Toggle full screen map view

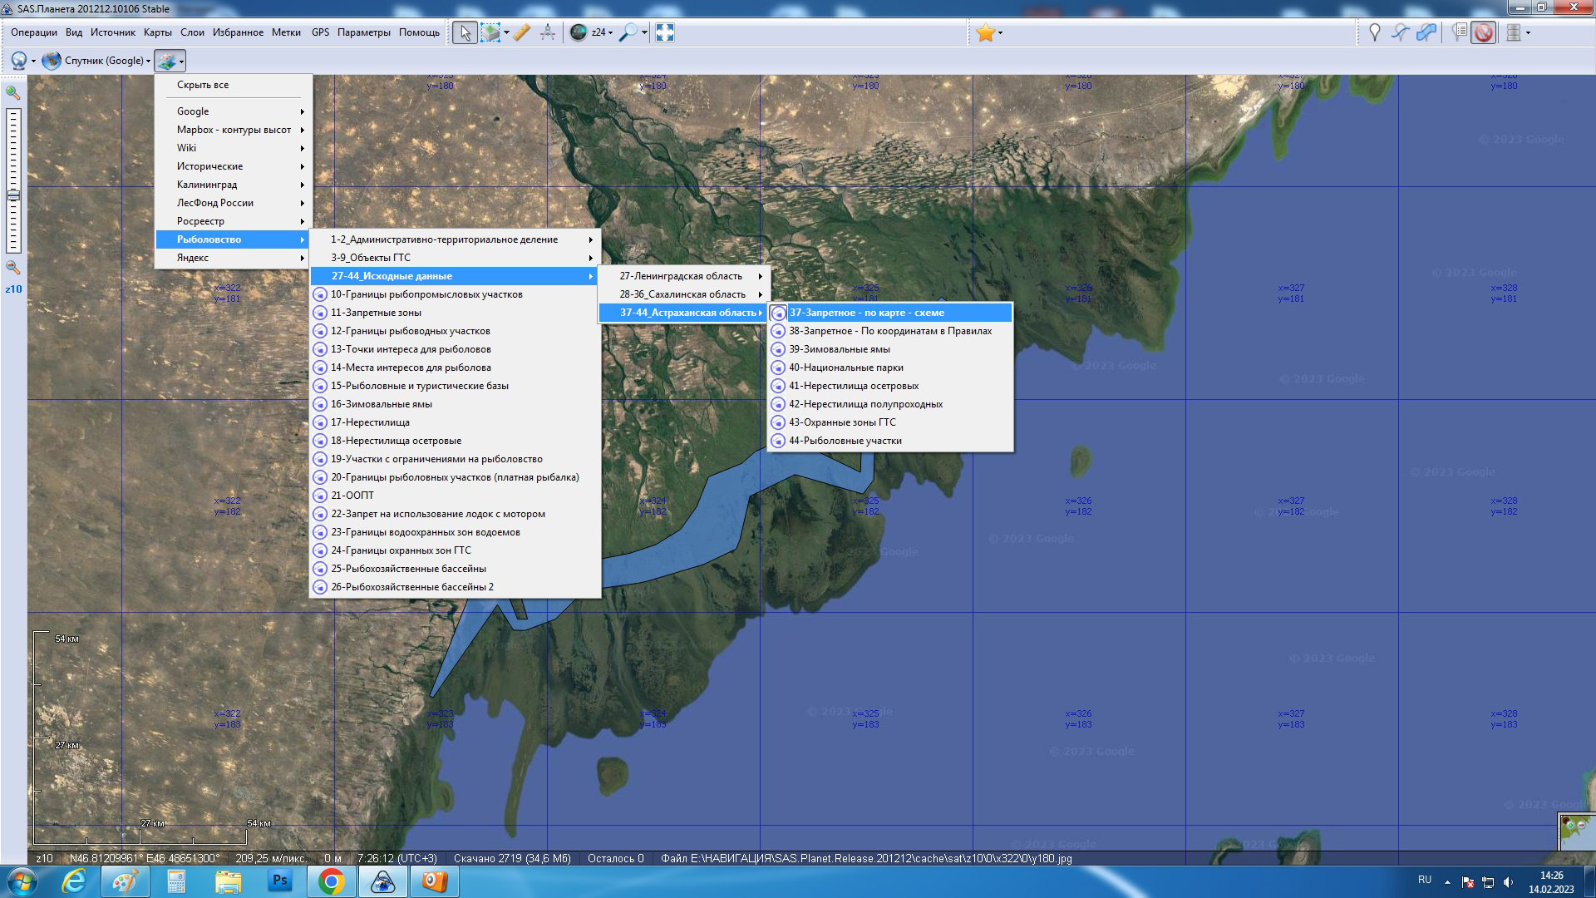(664, 32)
